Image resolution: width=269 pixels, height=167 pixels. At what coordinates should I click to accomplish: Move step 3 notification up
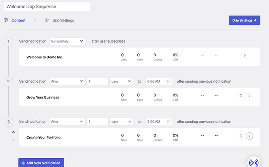pyautogui.click(x=13, y=132)
